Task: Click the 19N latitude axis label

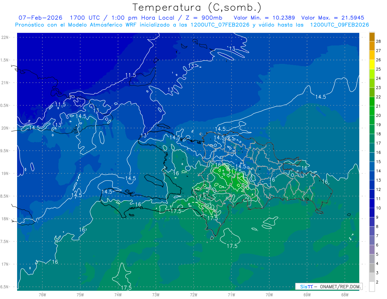Action: 5,173
